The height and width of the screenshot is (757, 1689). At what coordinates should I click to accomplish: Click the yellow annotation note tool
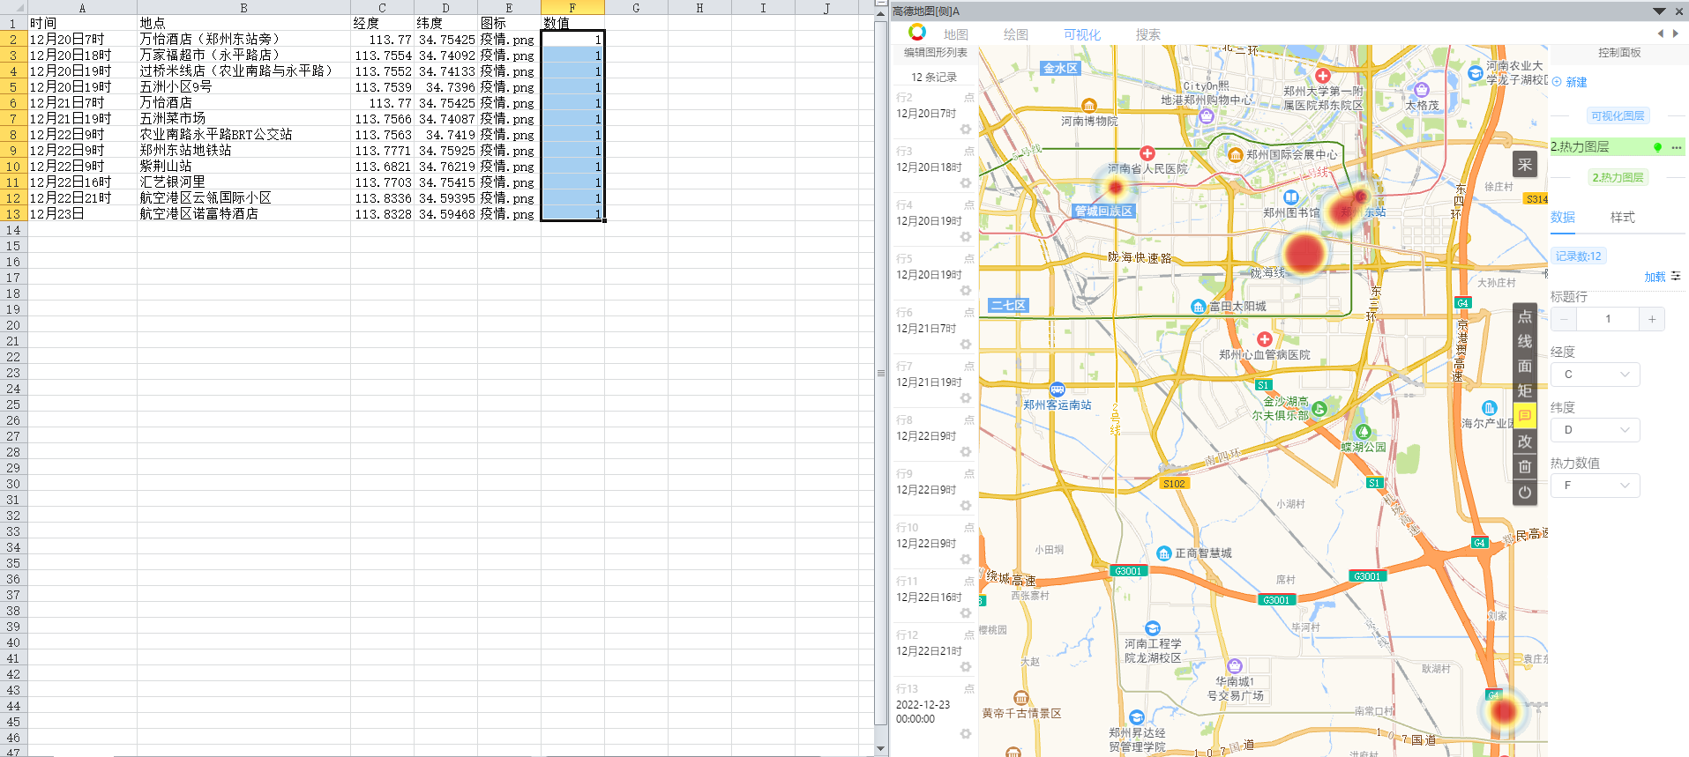tap(1525, 416)
